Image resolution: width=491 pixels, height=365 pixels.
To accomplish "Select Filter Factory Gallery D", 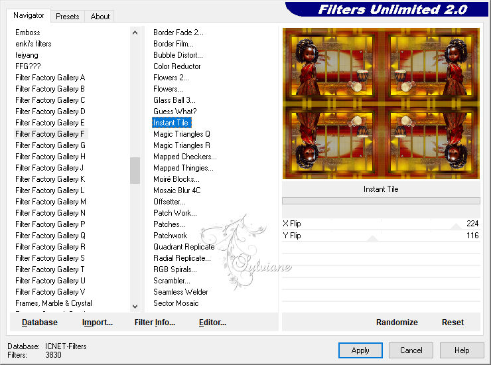I will 50,111.
